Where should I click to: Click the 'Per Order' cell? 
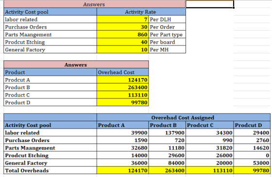coord(167,27)
